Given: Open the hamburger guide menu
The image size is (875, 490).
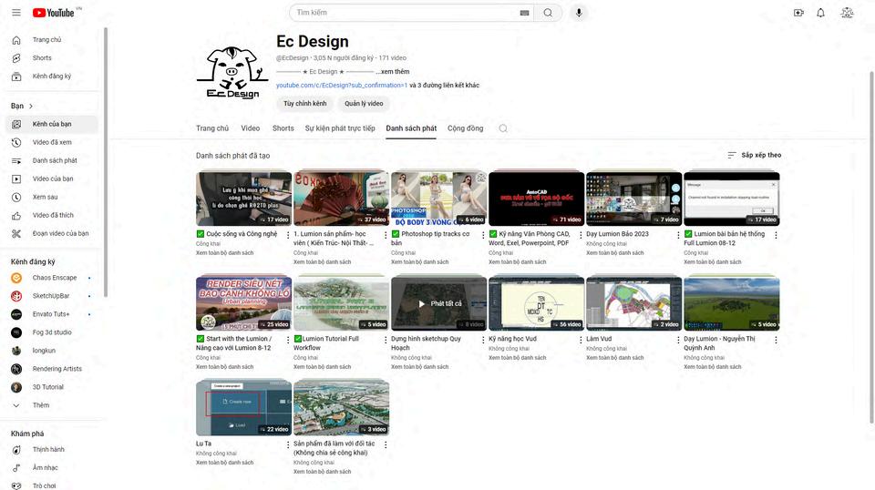Looking at the screenshot, I should tap(16, 12).
